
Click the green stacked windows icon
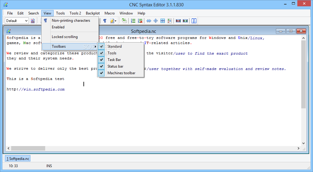(124, 21)
